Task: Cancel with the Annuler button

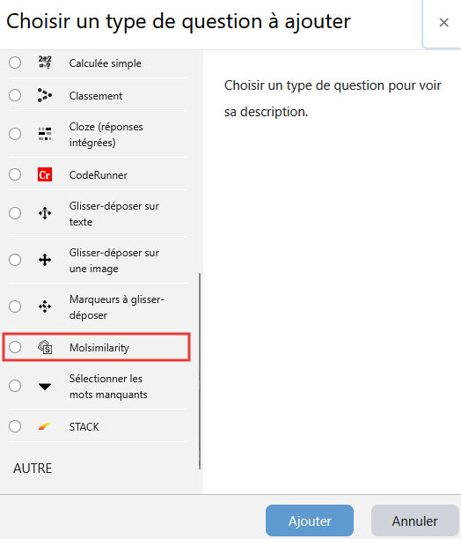Action: point(414,521)
